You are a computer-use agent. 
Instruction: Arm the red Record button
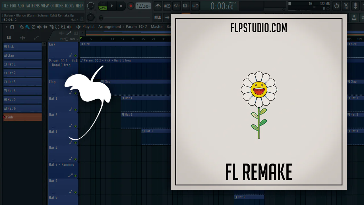coord(131,6)
